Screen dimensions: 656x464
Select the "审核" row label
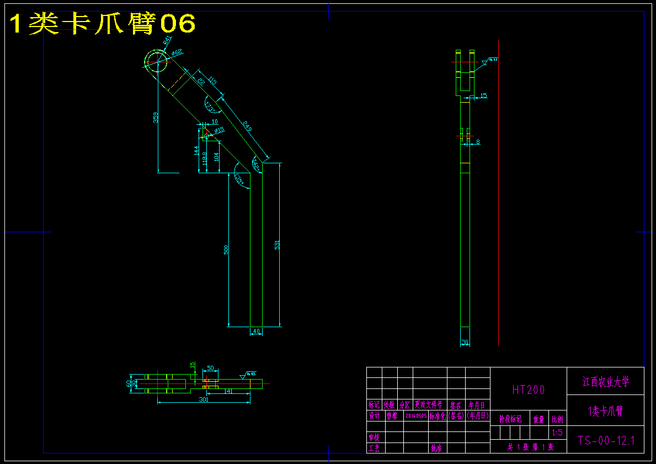point(374,438)
